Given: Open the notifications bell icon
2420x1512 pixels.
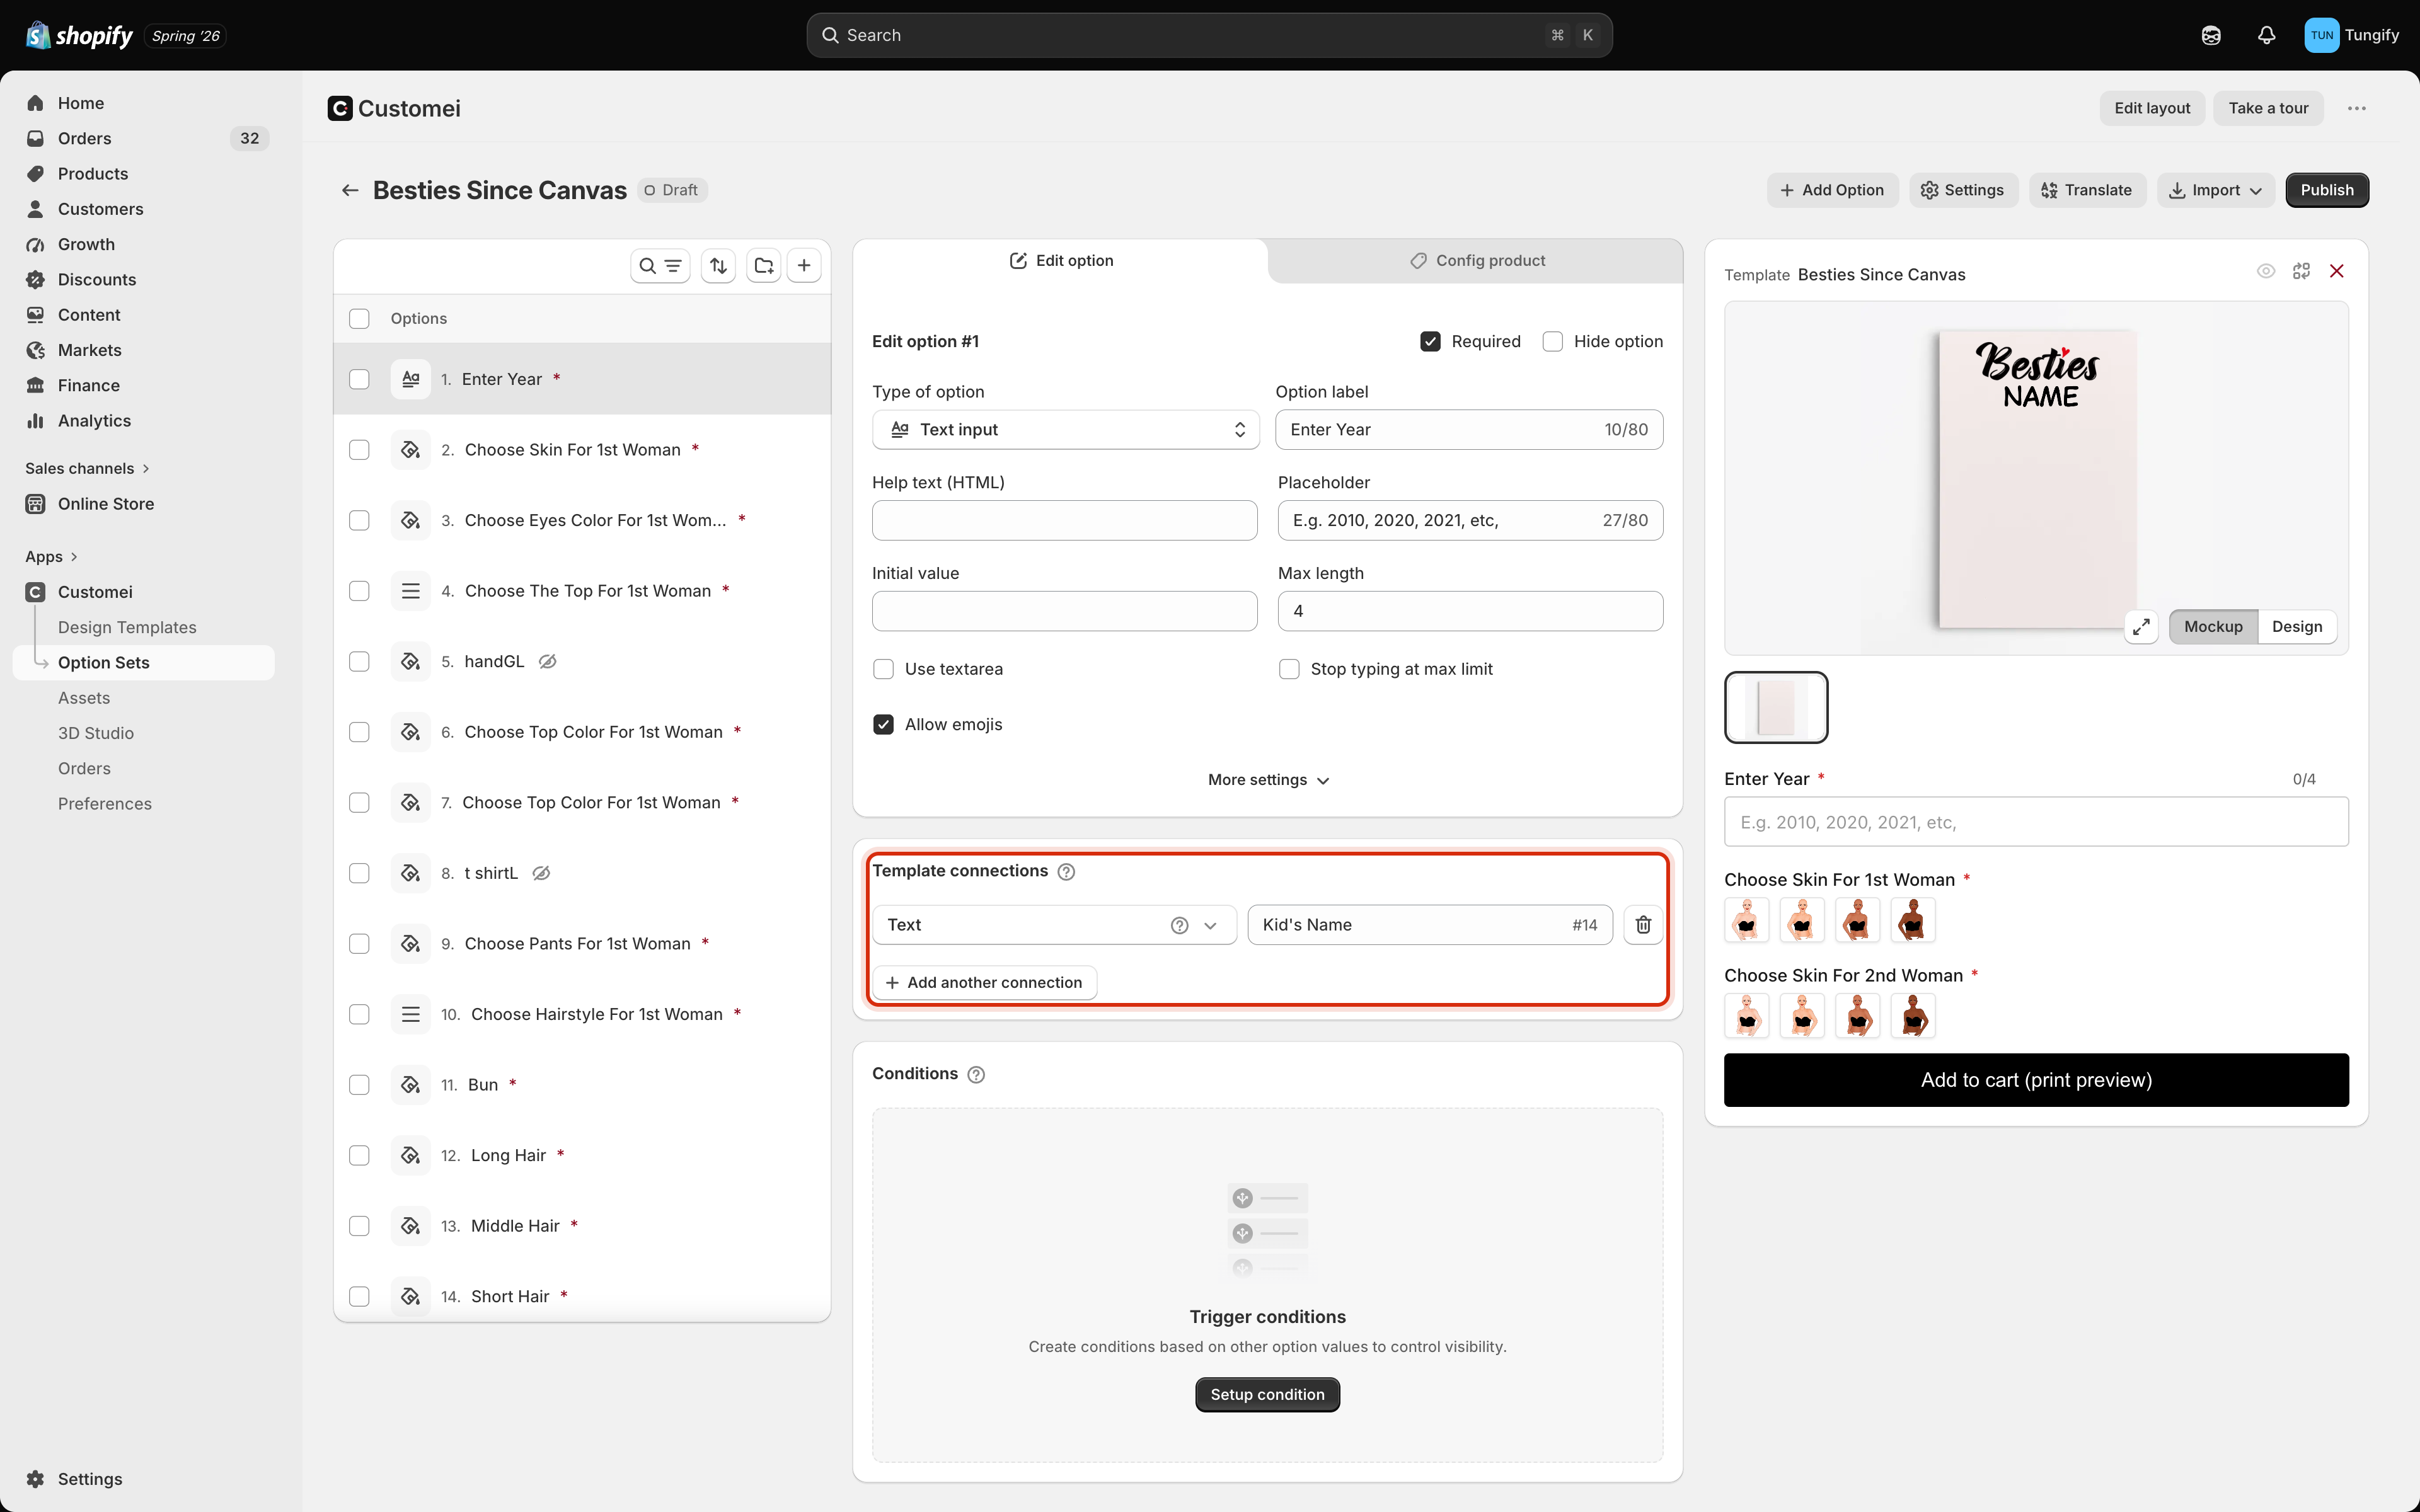Looking at the screenshot, I should tap(2266, 35).
